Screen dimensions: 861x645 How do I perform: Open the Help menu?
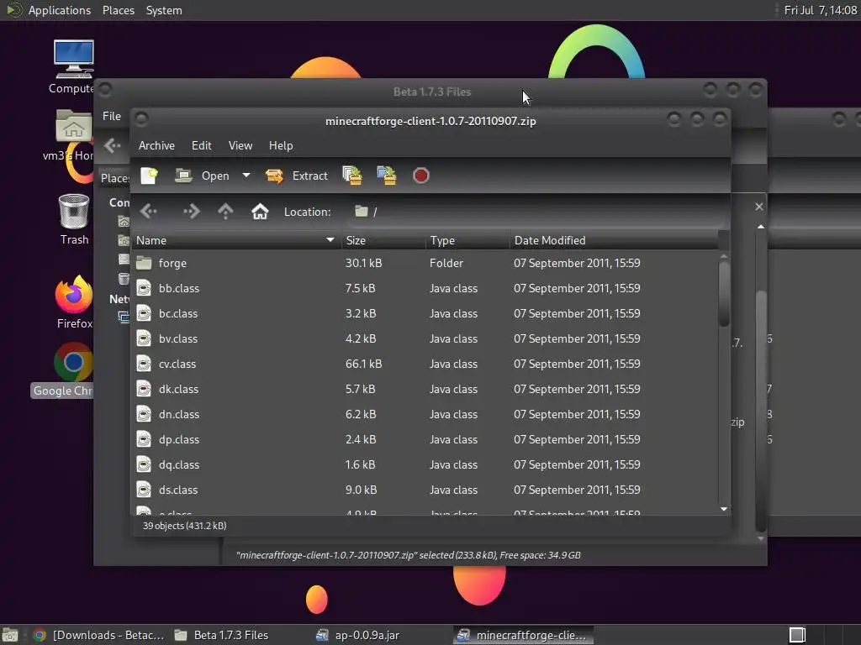281,146
